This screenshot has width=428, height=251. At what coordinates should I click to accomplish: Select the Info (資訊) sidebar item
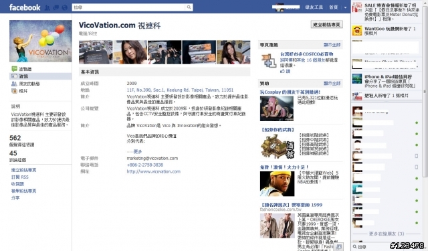point(41,76)
